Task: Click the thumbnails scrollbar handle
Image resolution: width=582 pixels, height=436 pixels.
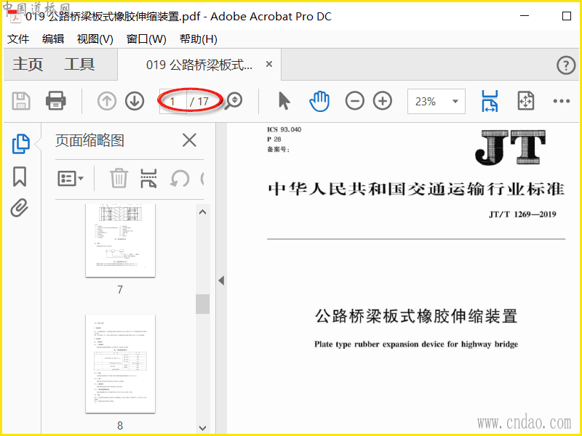Action: point(203,304)
